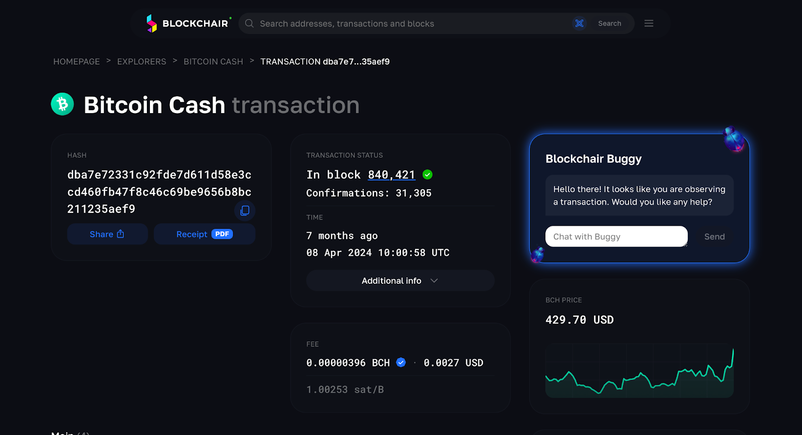Click the blue verified fee badge
This screenshot has height=435, width=802.
(x=401, y=362)
